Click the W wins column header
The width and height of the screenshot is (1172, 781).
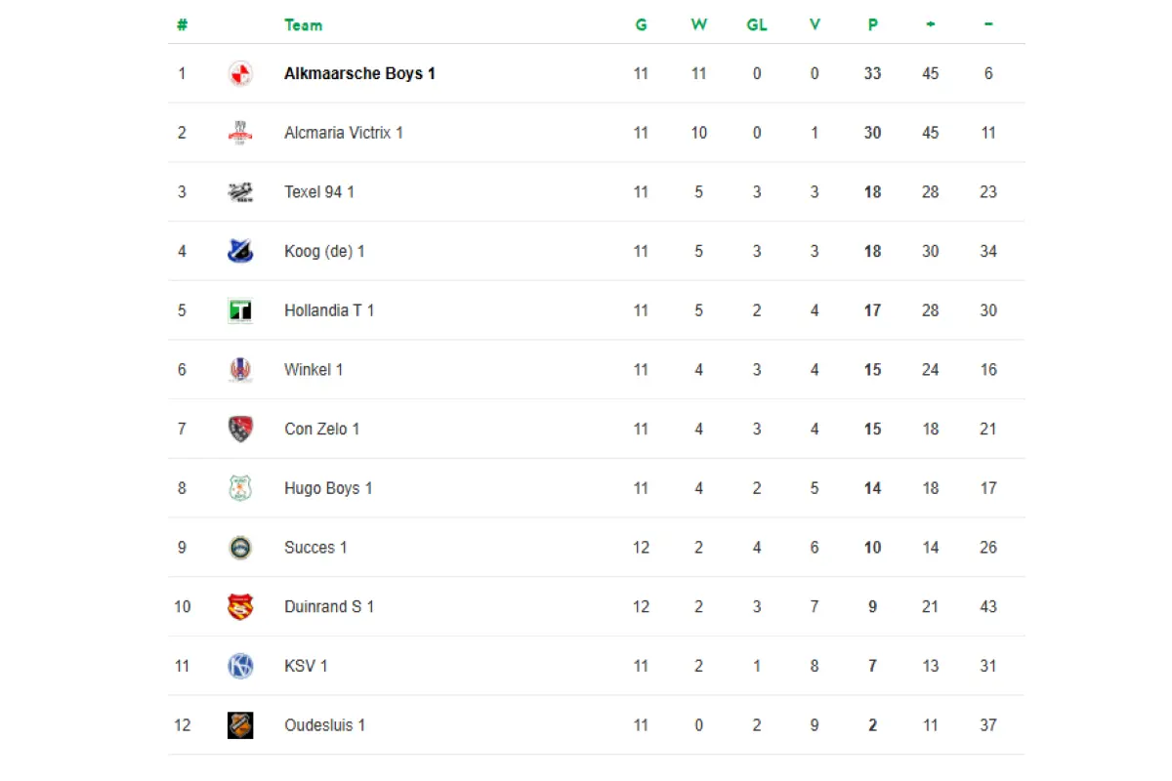point(699,25)
